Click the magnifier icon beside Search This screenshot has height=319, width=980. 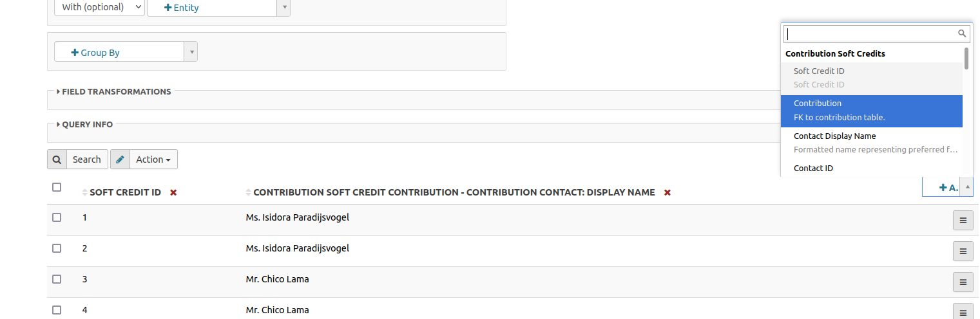57,159
